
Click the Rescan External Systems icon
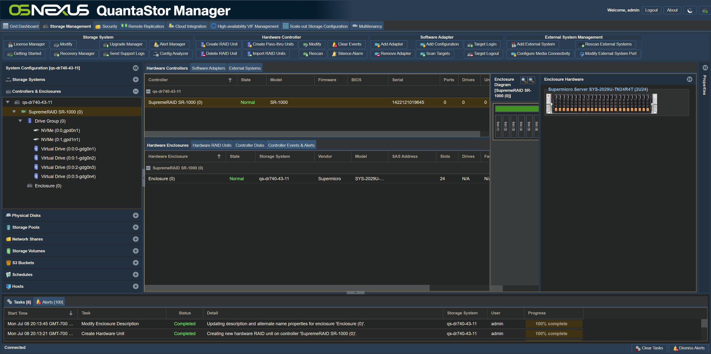[581, 44]
